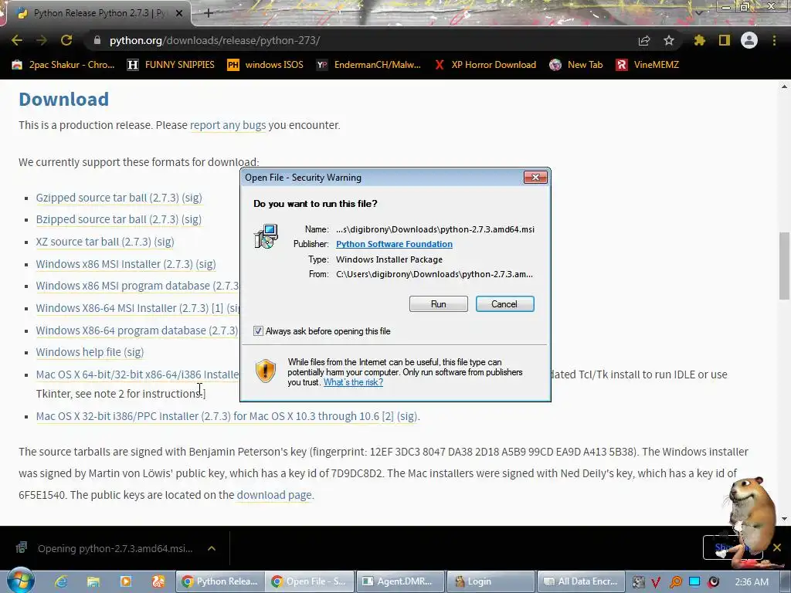Open the extensions puzzle icon
Screen dimensions: 791x593
(700, 40)
